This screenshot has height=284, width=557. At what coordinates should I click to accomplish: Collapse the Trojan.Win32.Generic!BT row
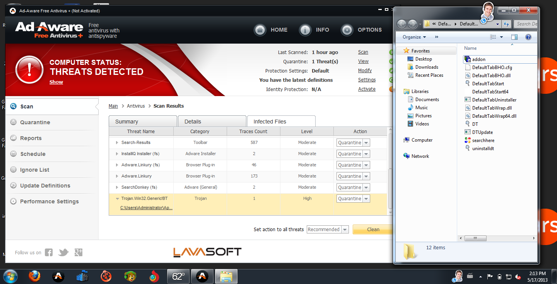[x=117, y=199]
